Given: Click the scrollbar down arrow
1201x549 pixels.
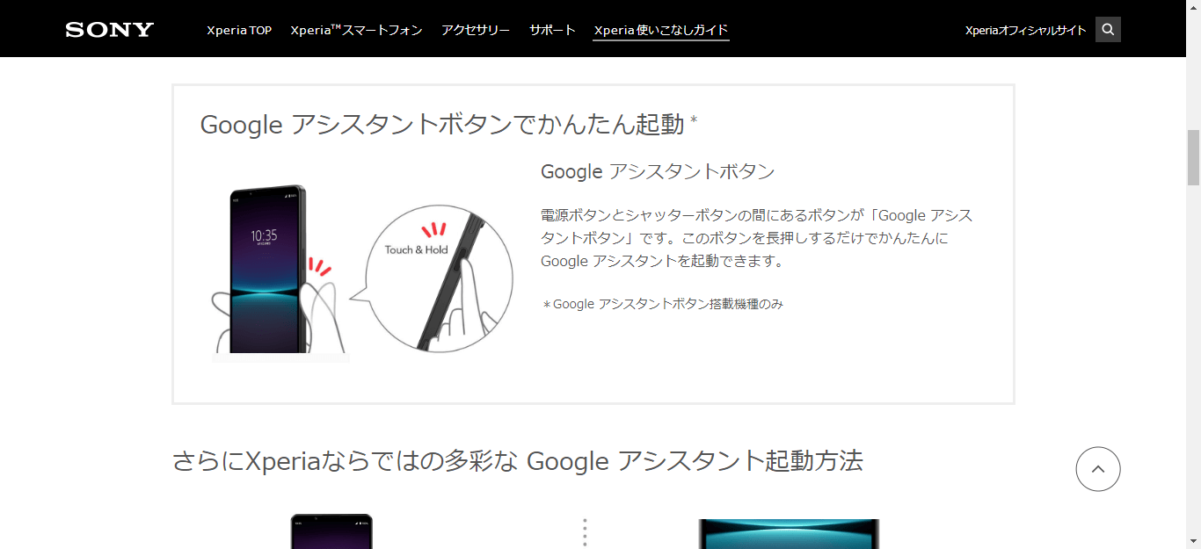Looking at the screenshot, I should click(1194, 542).
